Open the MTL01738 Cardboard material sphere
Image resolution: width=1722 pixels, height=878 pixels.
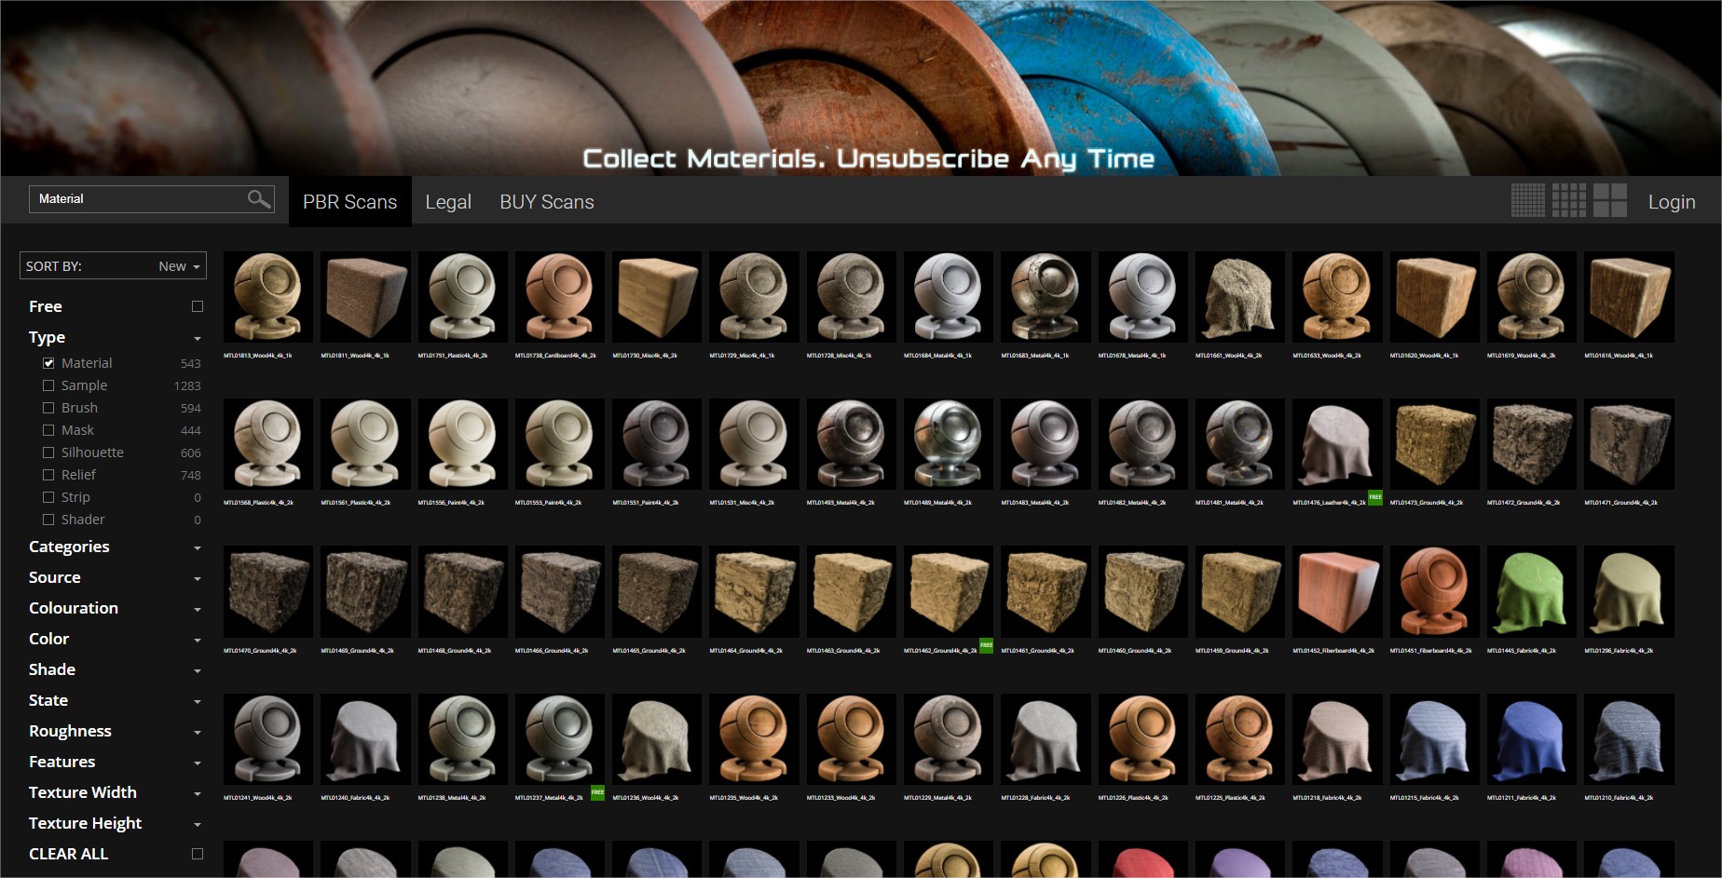pyautogui.click(x=559, y=297)
